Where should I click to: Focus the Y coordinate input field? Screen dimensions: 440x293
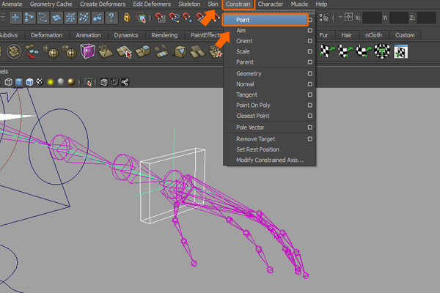pyautogui.click(x=399, y=18)
